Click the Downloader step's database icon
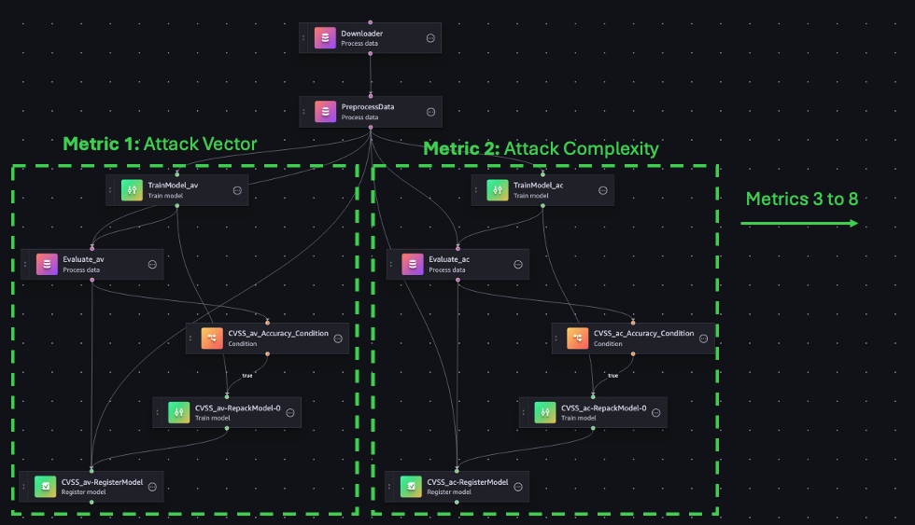The height and width of the screenshot is (525, 915). (x=325, y=38)
